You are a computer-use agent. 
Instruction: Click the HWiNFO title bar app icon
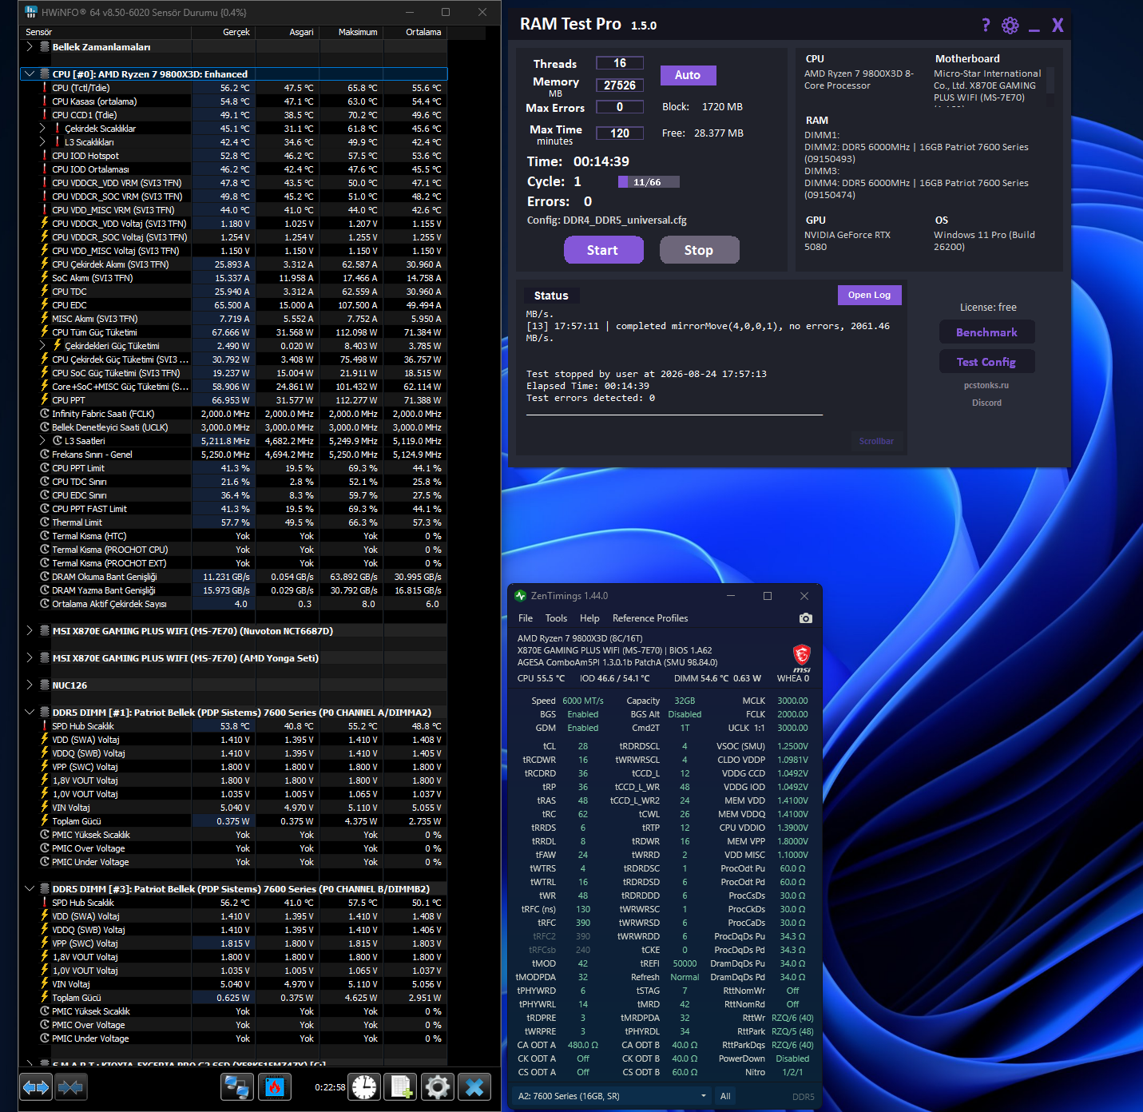click(31, 12)
